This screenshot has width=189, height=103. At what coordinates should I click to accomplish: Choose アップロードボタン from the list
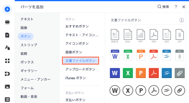click(80, 69)
